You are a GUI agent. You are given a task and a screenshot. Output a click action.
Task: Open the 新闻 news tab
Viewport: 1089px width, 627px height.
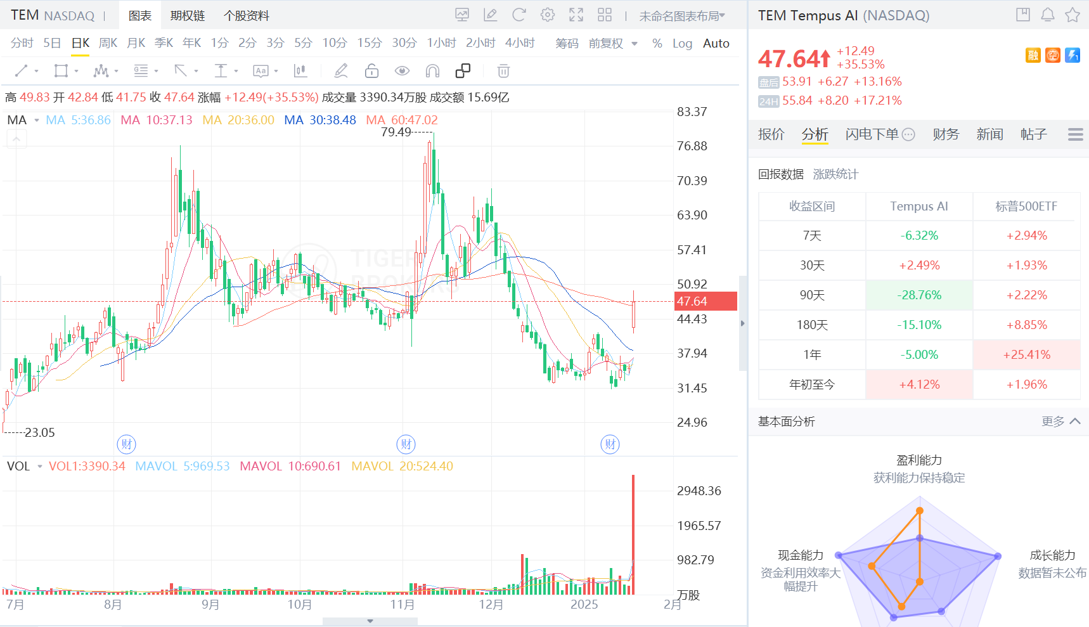[x=989, y=134]
